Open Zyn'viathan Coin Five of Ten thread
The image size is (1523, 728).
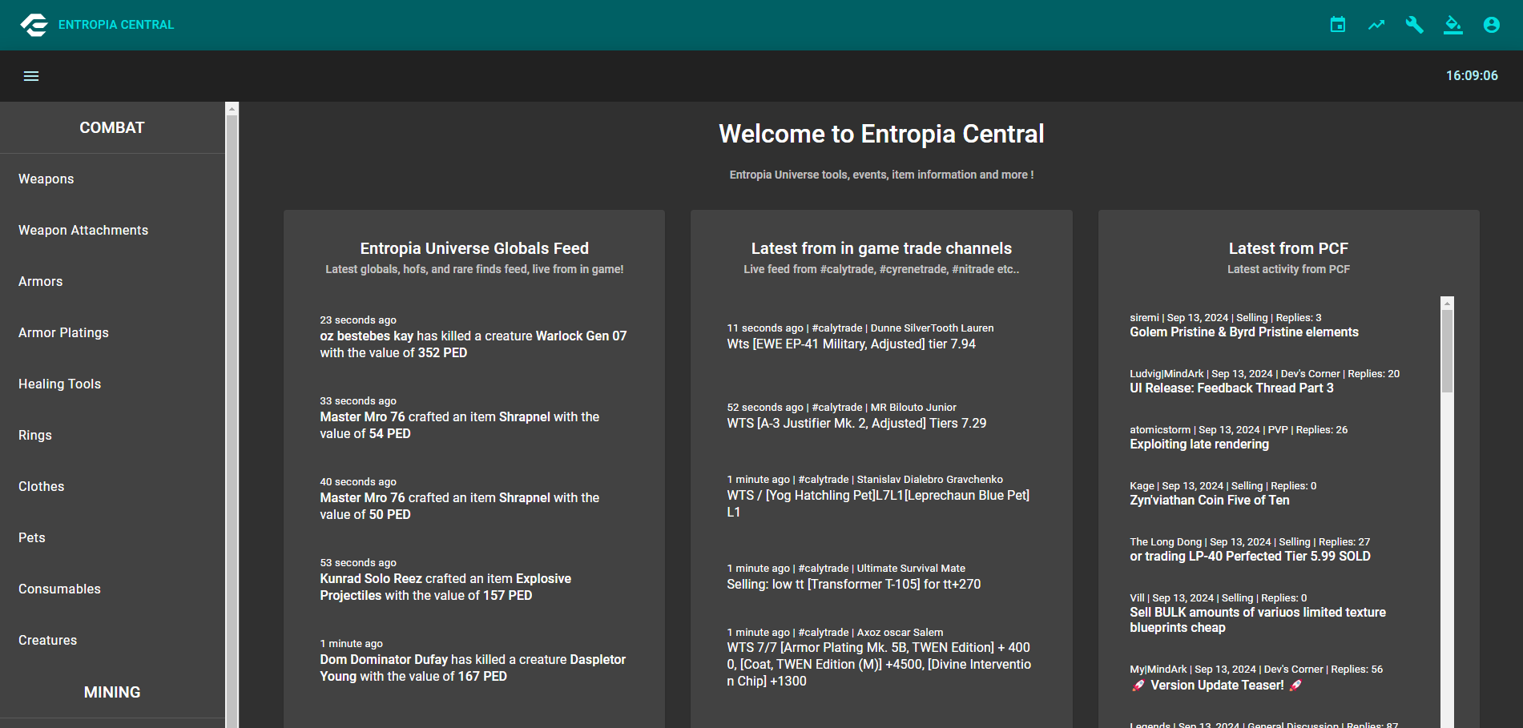click(1210, 501)
